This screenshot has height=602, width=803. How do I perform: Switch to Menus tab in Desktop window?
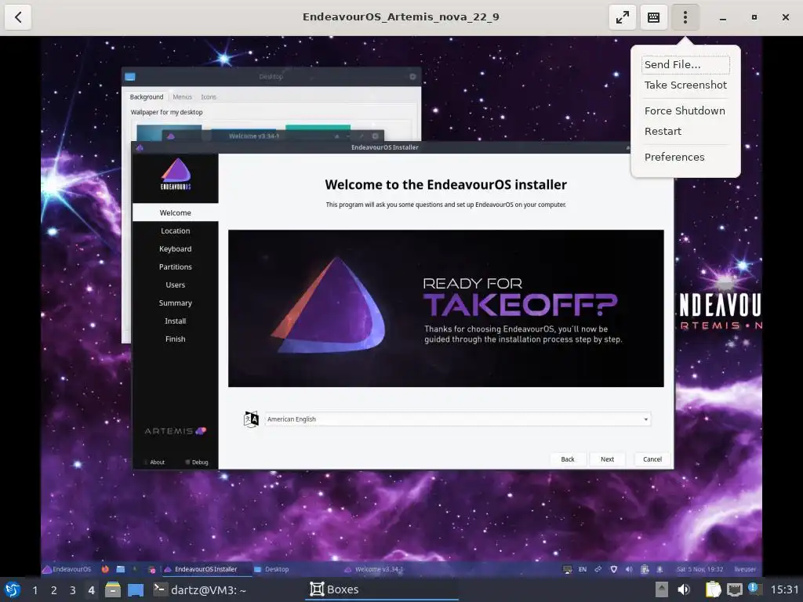coord(182,96)
